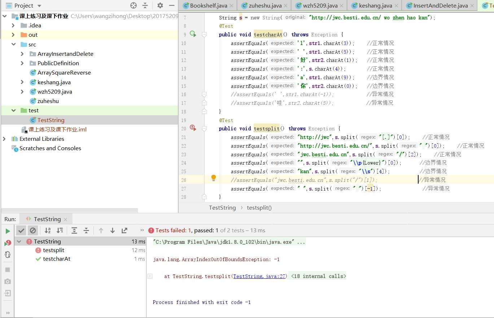Select testsplit in the test results
494x318 pixels.
click(53, 250)
